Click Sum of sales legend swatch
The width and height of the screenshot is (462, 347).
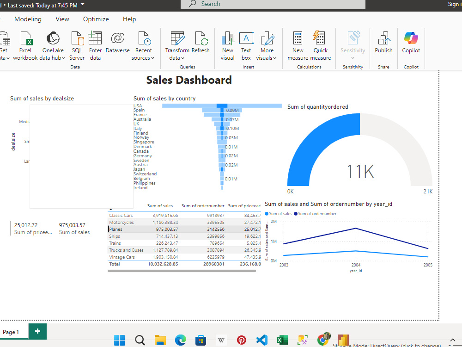[267, 214]
